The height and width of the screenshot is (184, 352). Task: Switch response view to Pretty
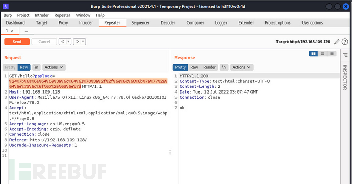click(181, 67)
